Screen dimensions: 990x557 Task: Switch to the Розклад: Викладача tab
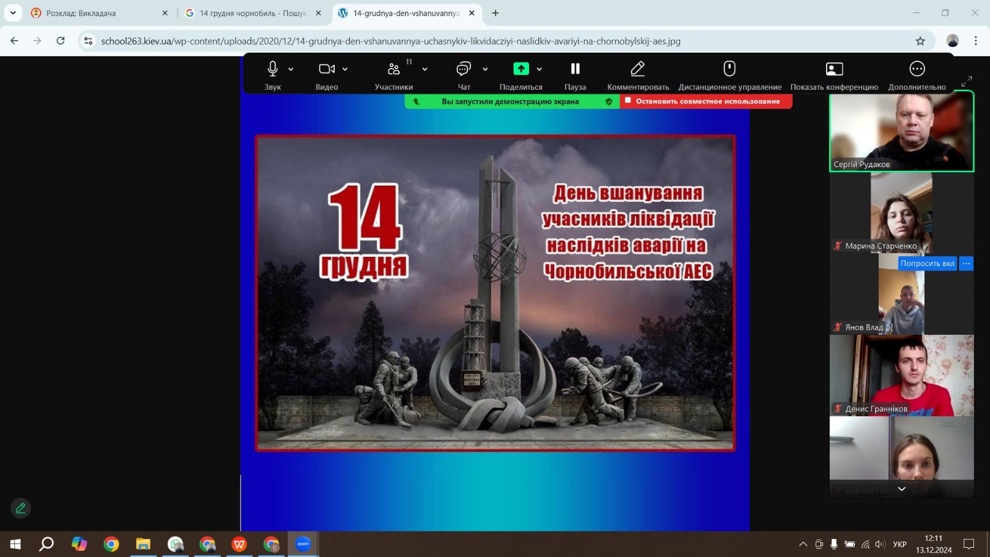(x=80, y=13)
